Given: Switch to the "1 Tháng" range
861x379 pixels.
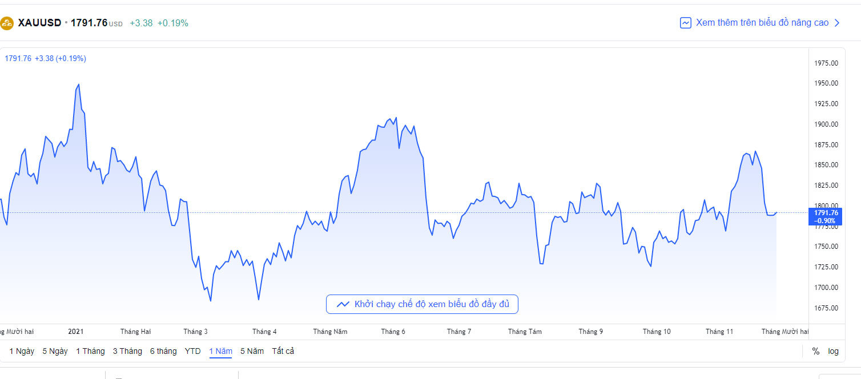Looking at the screenshot, I should pyautogui.click(x=90, y=351).
